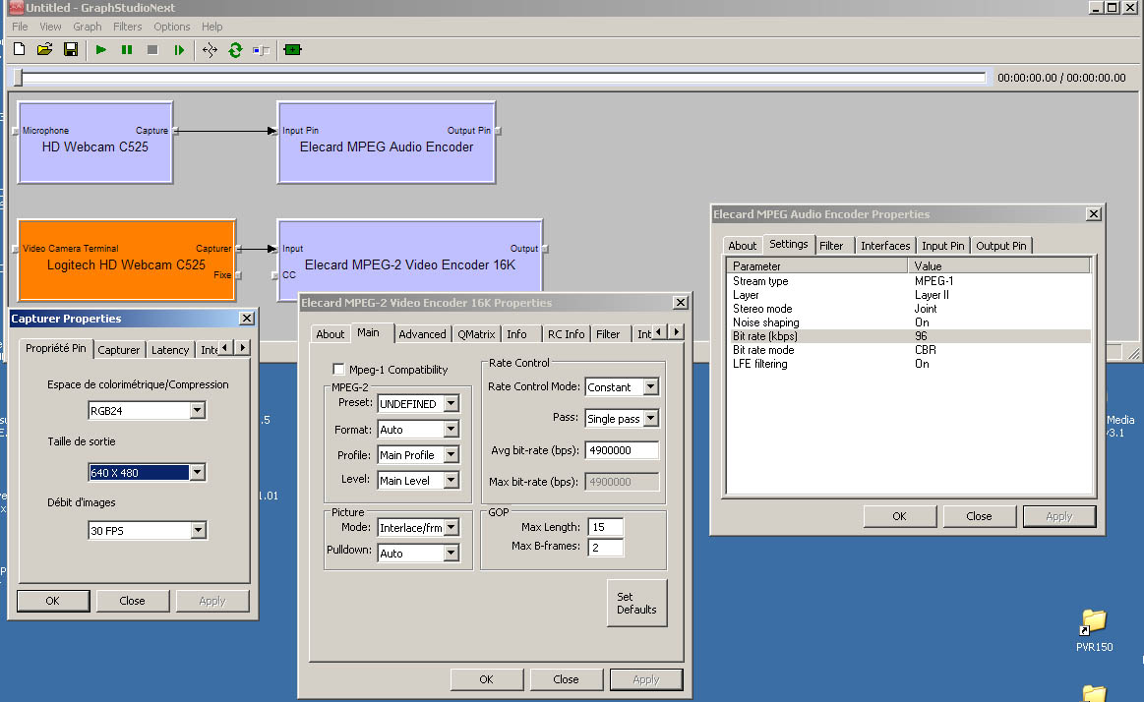The width and height of the screenshot is (1144, 702).
Task: Click the green filter insert toolbar icon
Action: [x=292, y=49]
